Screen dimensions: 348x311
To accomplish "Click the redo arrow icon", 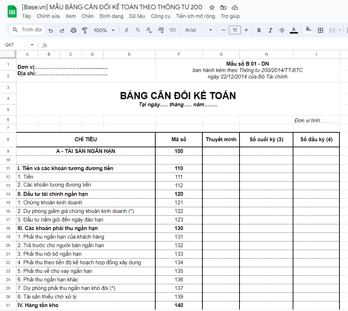I will pos(62,30).
